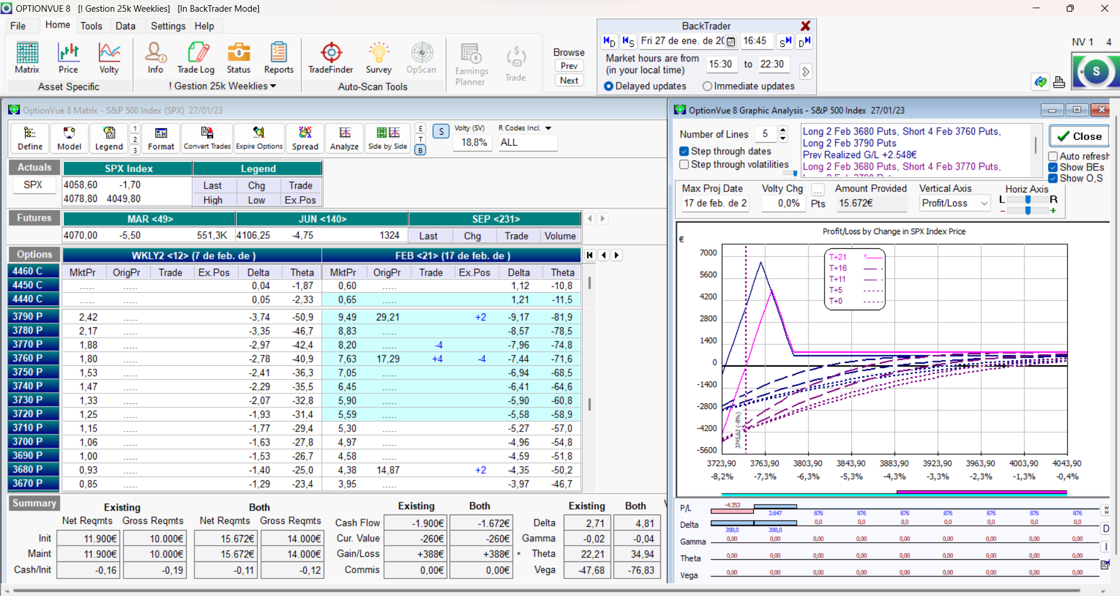Close the BackTrader panel
1120x596 pixels.
pos(806,26)
